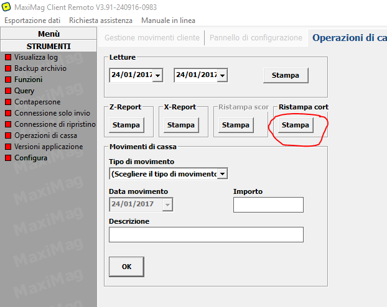Click Stampa under Ristampa cort
Screen dimensions: 387x307
(x=296, y=126)
